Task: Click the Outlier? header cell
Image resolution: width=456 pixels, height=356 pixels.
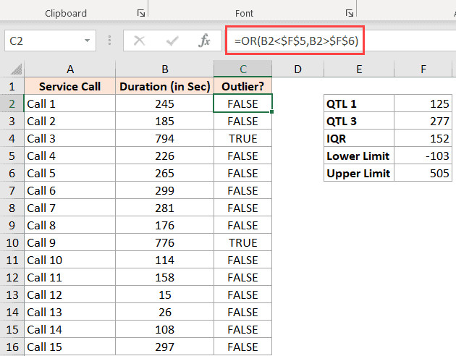Action: [x=242, y=86]
